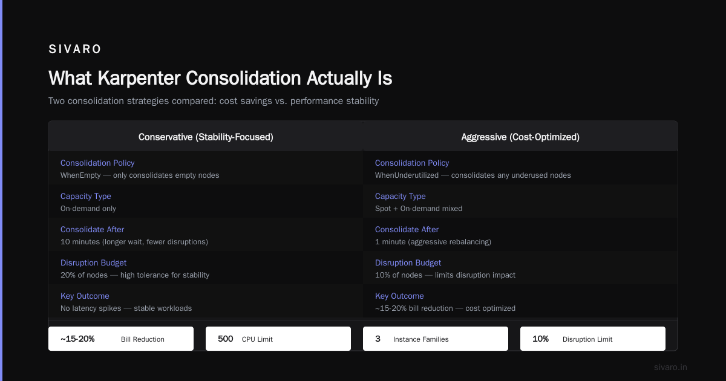Click Key Outcome label in Conservative column

pos(85,296)
